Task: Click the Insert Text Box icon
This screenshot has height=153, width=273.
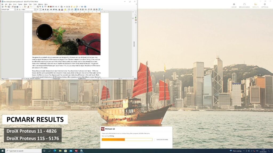Action: tap(53, 7)
